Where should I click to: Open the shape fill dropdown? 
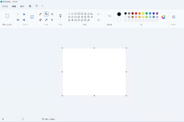tap(99, 20)
